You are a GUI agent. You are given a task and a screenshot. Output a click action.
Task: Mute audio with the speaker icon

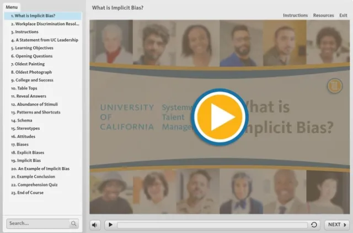coord(95,225)
